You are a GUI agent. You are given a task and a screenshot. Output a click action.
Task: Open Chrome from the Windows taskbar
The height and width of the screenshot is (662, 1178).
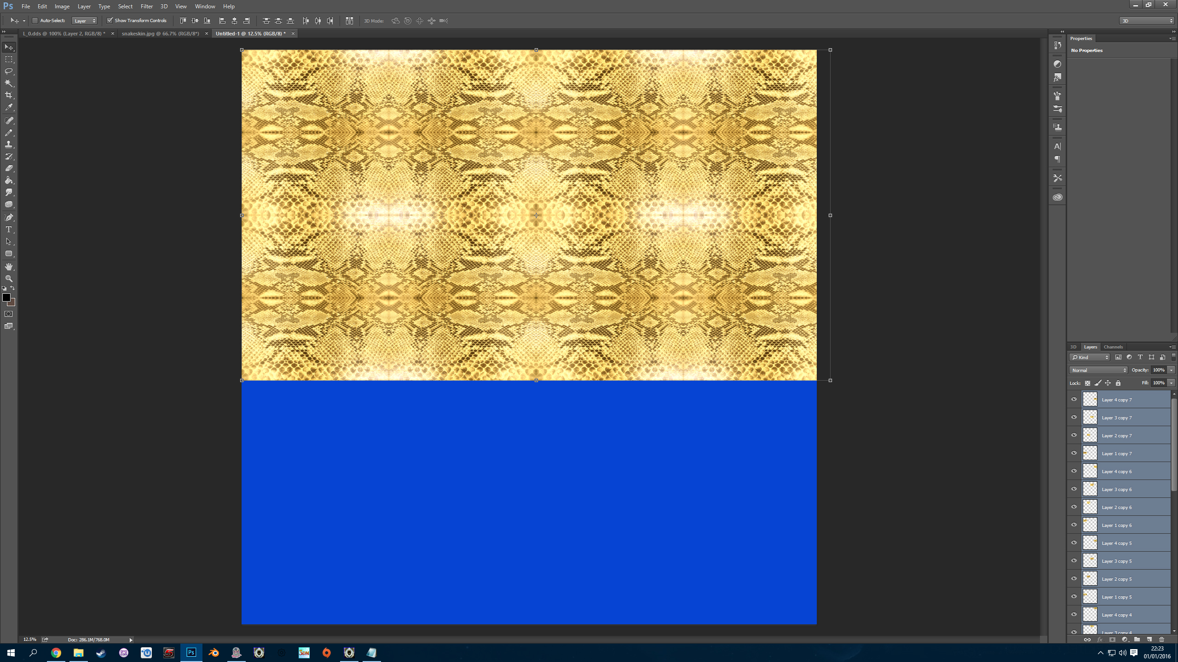[56, 653]
